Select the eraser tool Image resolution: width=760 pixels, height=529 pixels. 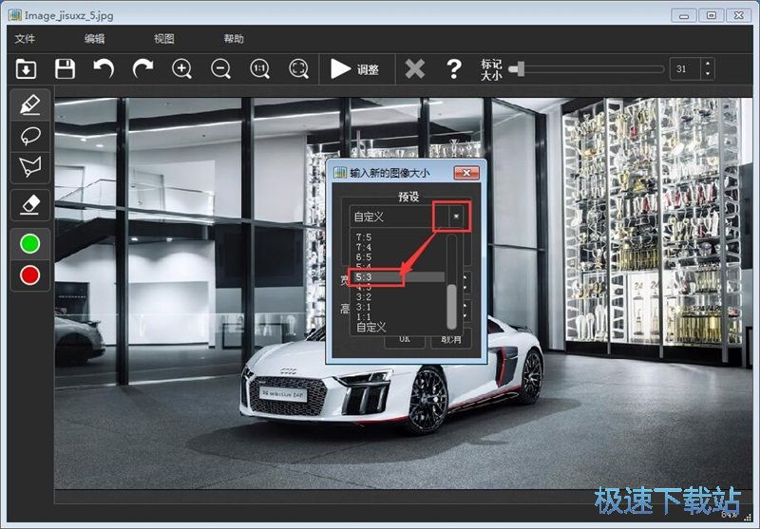click(30, 205)
